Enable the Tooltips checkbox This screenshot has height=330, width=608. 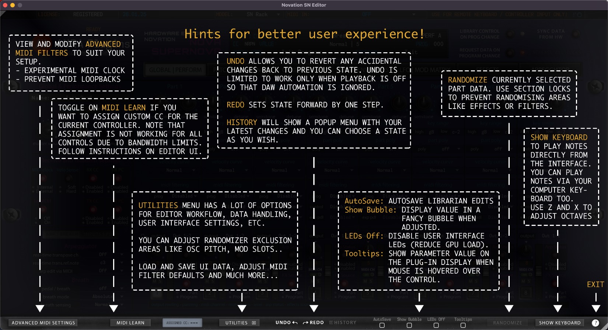[463, 326]
